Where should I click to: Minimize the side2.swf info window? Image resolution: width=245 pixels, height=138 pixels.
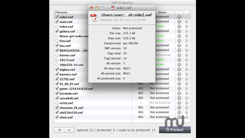[97, 8]
